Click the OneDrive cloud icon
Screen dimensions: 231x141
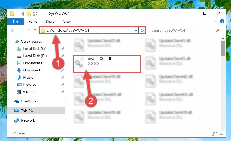[x=17, y=101]
